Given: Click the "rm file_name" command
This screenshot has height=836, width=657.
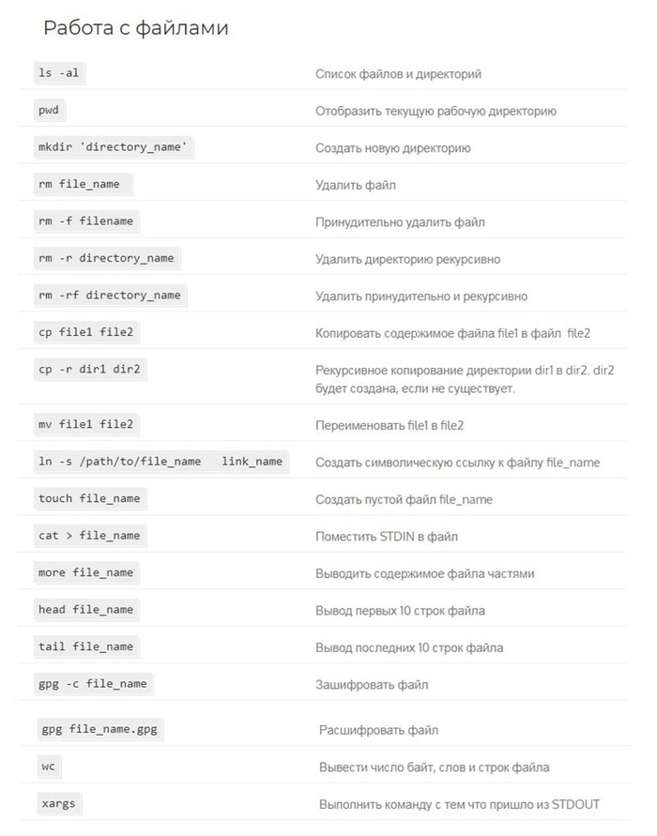Looking at the screenshot, I should pyautogui.click(x=80, y=184).
